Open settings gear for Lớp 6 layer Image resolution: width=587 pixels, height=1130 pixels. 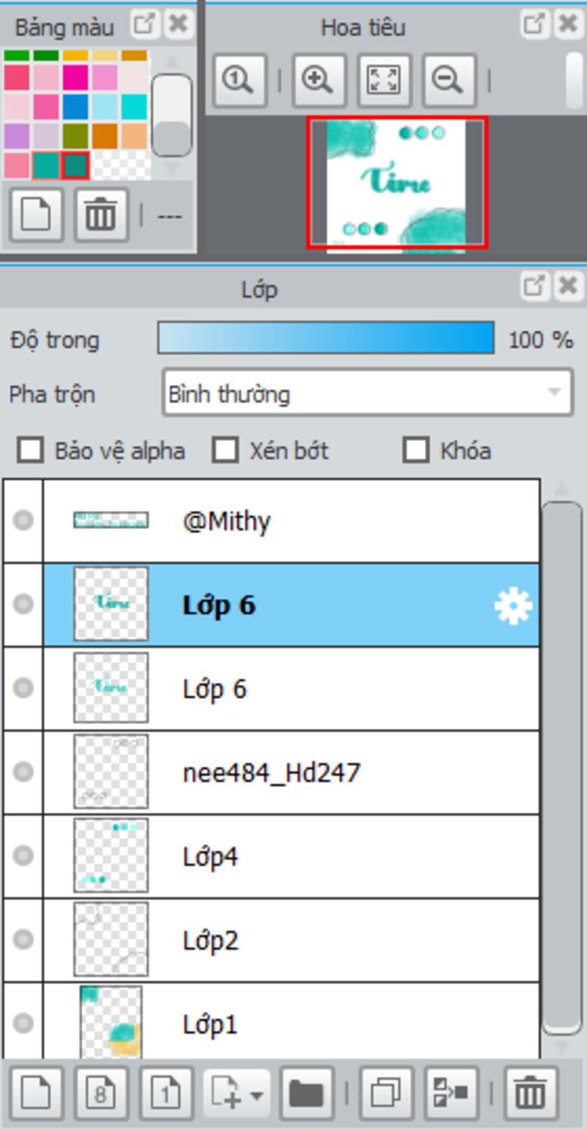pyautogui.click(x=513, y=605)
